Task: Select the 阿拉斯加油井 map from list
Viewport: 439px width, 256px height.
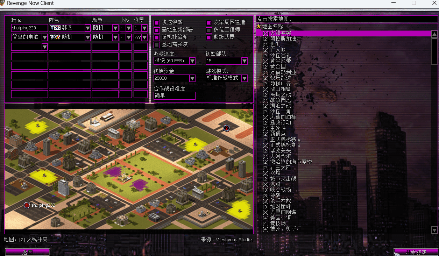Action: (285, 39)
